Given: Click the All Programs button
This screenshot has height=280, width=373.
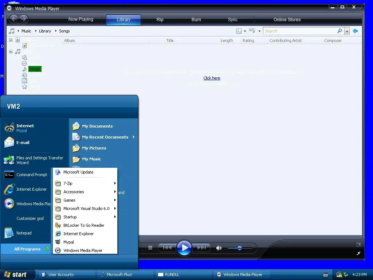Looking at the screenshot, I should [x=26, y=249].
